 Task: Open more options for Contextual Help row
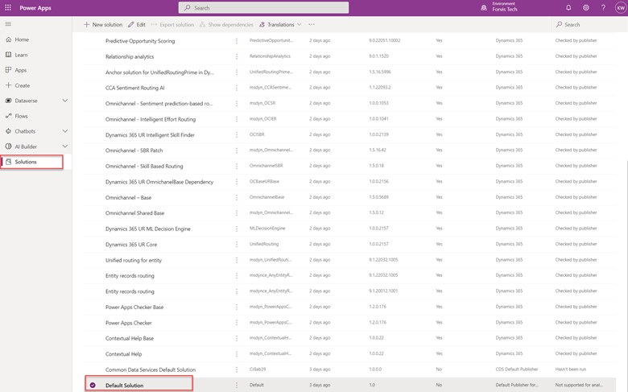(236, 354)
